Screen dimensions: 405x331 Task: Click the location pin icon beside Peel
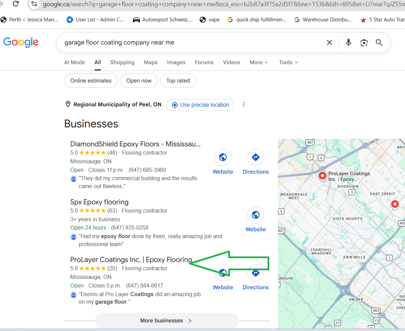[x=68, y=104]
